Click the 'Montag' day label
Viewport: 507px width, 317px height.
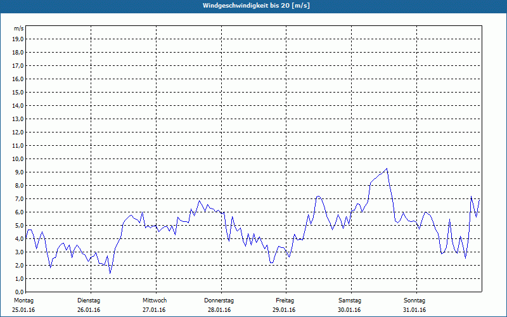(23, 301)
